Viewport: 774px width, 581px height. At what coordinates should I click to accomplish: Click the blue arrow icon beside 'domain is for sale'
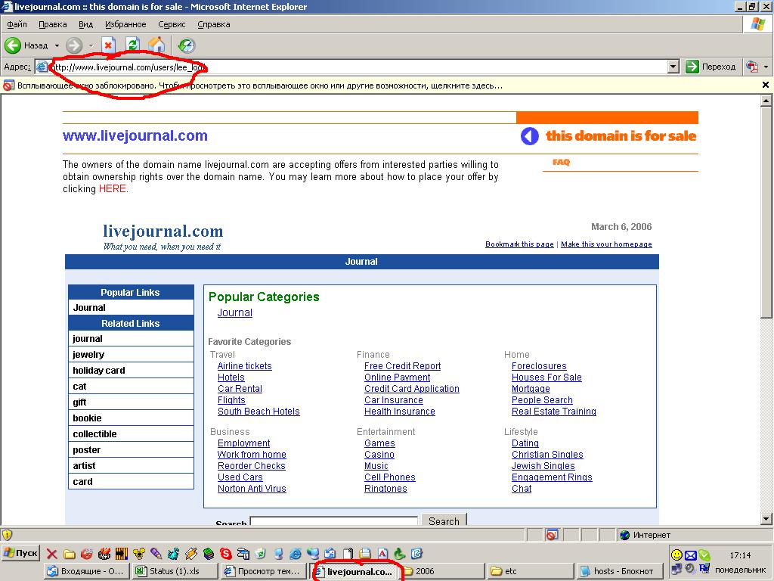pos(530,136)
